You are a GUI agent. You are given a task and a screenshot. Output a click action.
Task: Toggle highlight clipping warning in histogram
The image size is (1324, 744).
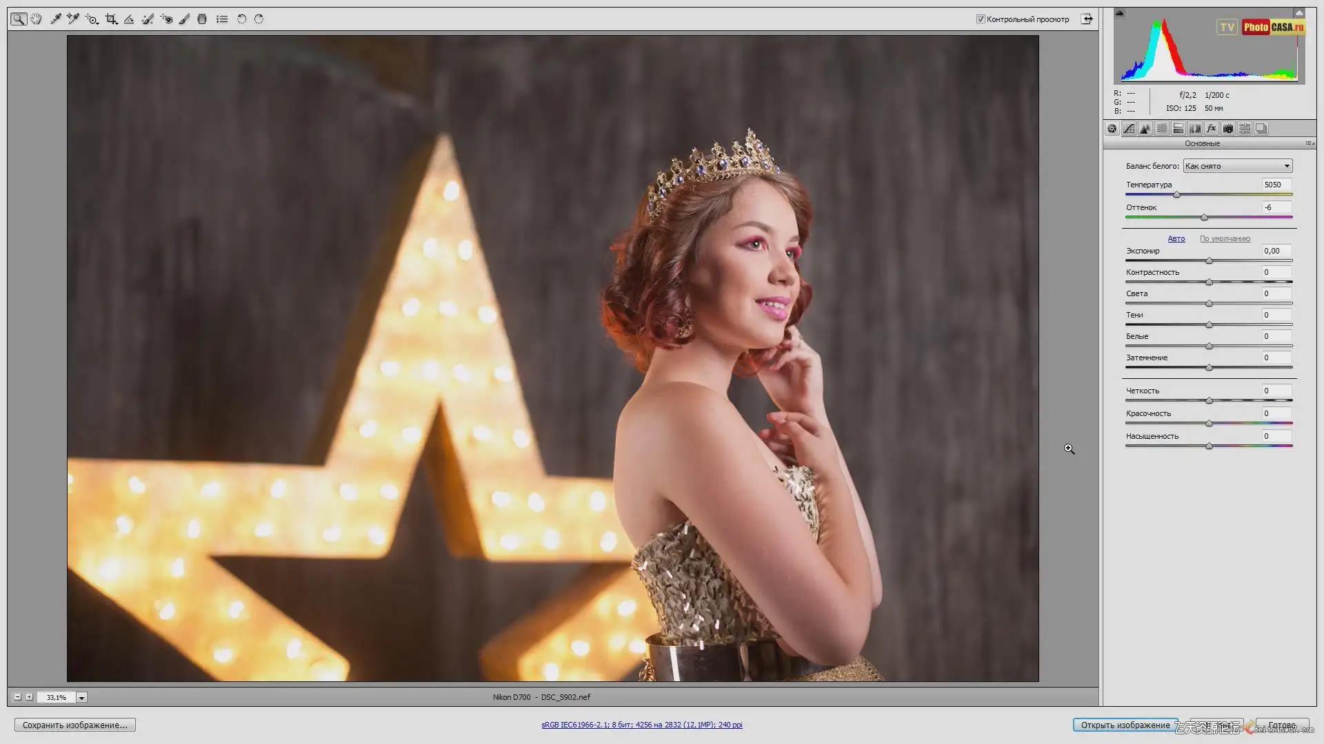tap(1298, 13)
